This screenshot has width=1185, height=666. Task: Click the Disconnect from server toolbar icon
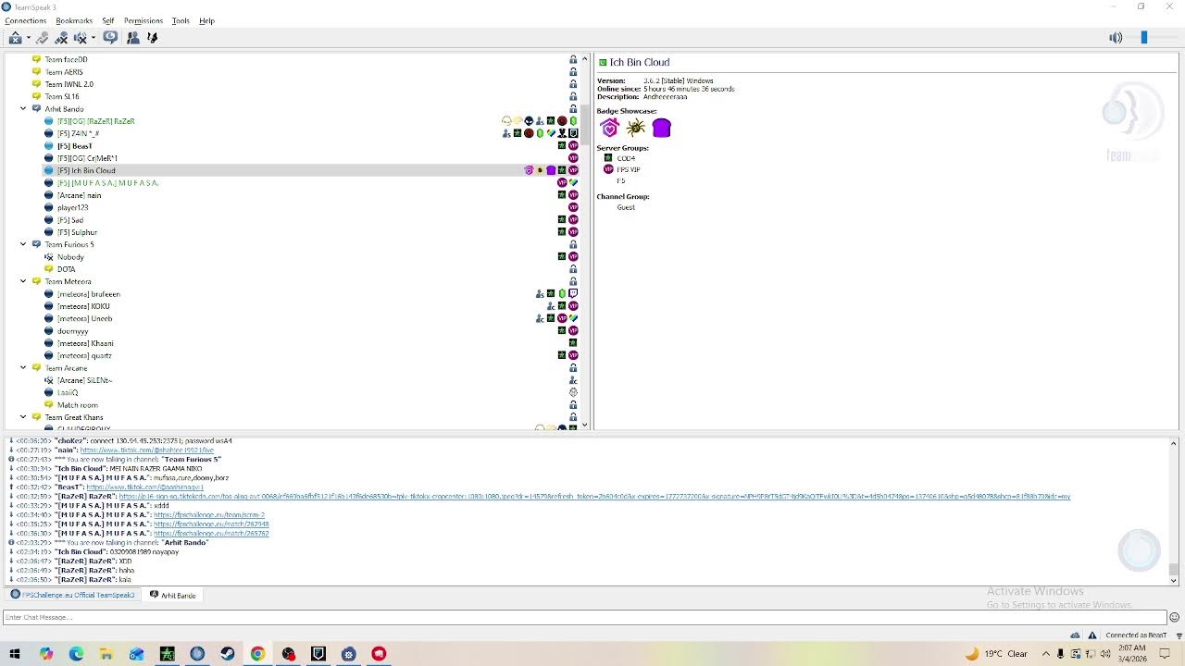(x=42, y=38)
